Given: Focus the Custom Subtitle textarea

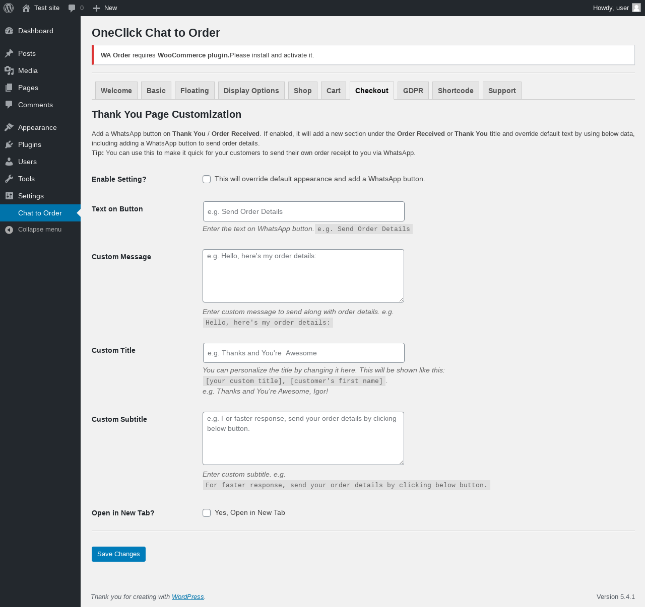Looking at the screenshot, I should coord(303,438).
